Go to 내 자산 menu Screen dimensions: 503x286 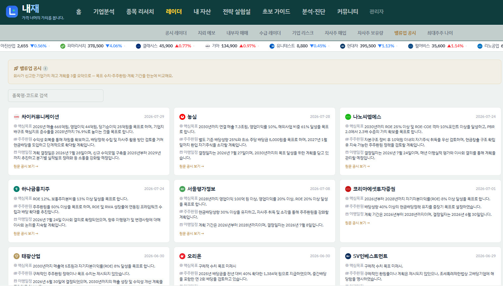point(202,12)
